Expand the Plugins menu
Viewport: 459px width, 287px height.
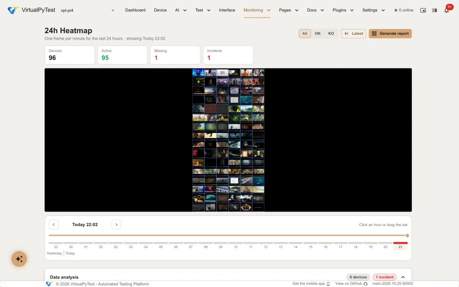coord(343,10)
